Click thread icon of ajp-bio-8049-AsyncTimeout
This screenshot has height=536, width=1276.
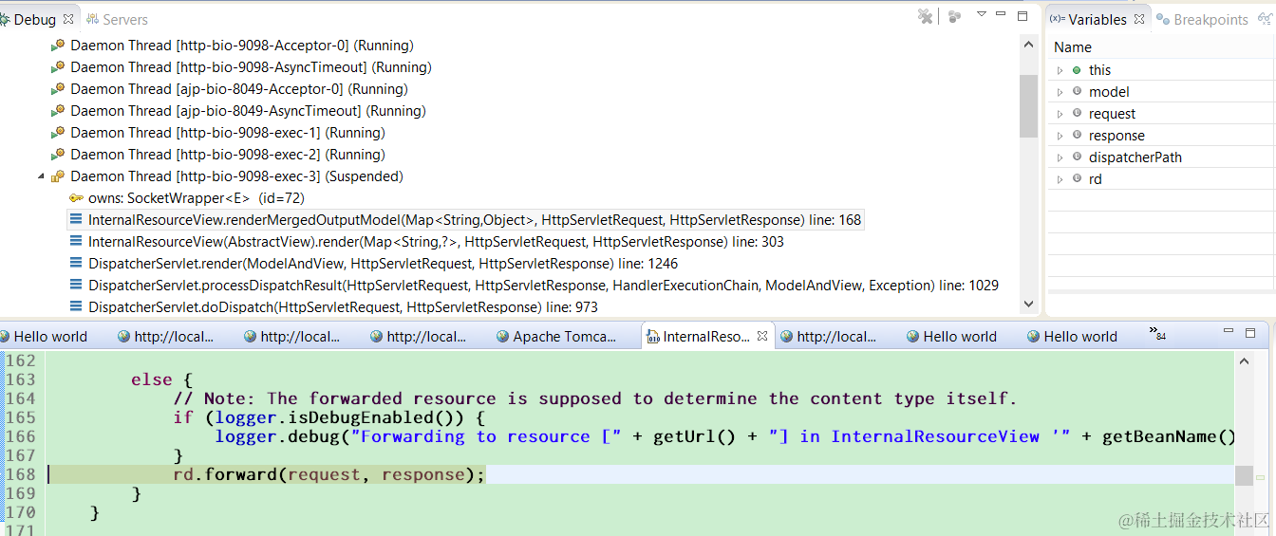(x=58, y=111)
